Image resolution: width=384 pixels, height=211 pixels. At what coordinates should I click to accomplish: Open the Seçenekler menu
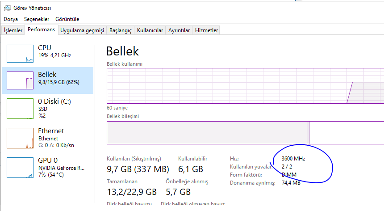pyautogui.click(x=37, y=19)
